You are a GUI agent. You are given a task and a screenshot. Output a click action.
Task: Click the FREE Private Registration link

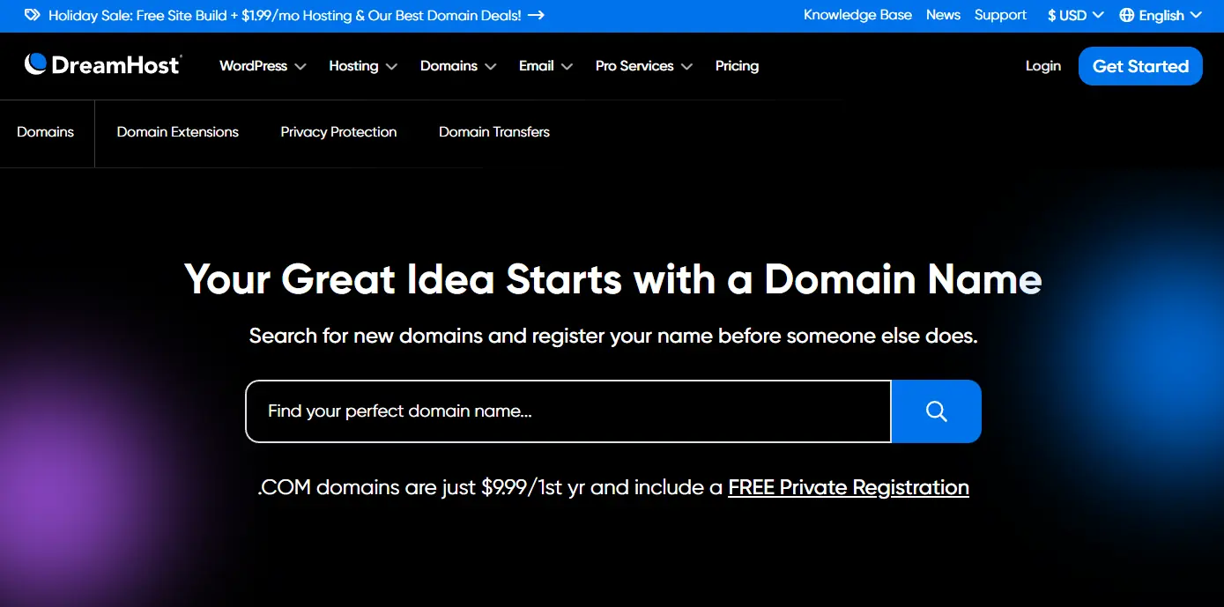(x=849, y=487)
